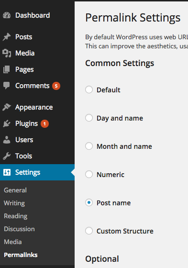Viewport: 188px width, 268px height.
Task: Click the highlighted Settings menu item
Action: [37, 172]
